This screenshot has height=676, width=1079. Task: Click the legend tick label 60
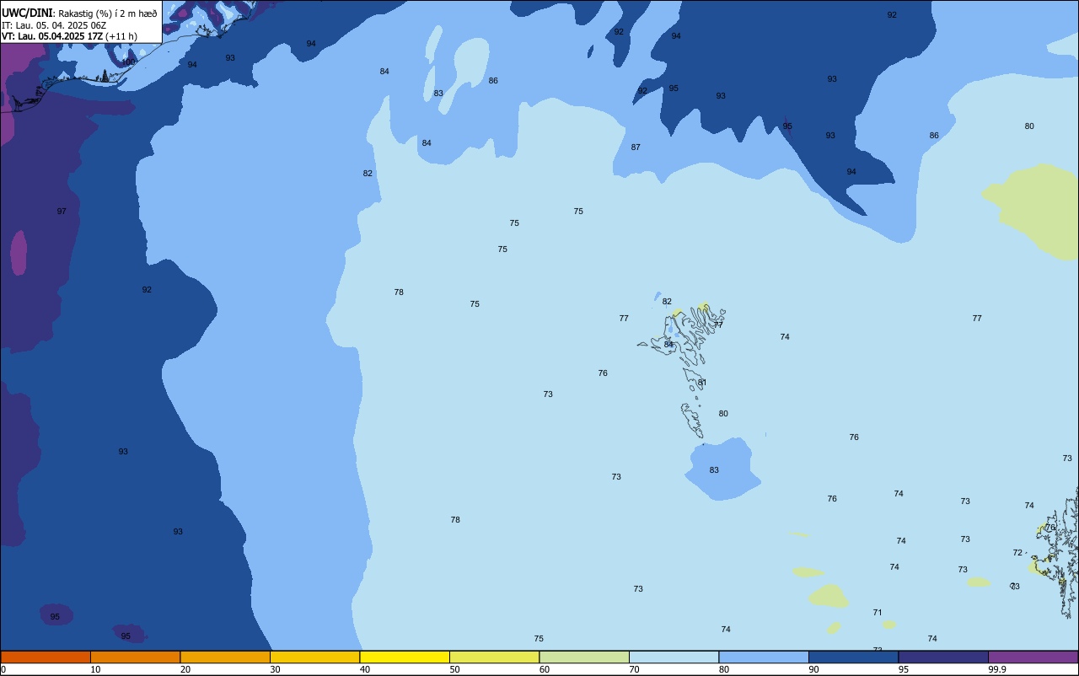[544, 669]
